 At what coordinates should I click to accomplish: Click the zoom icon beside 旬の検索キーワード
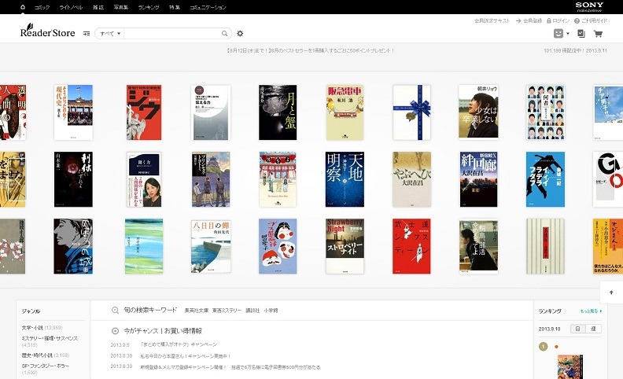coord(115,311)
